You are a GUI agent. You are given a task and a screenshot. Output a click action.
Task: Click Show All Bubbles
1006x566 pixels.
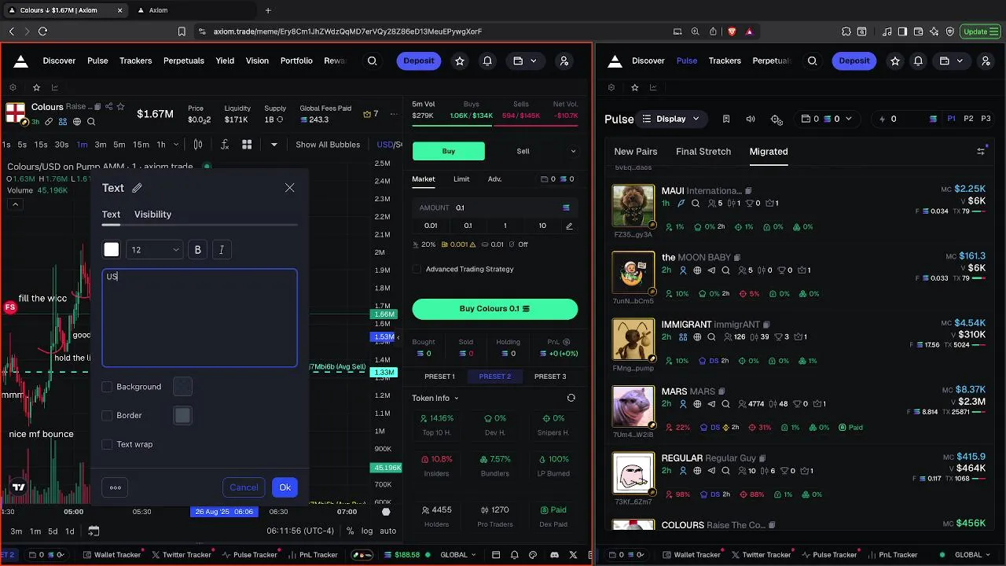(x=328, y=145)
